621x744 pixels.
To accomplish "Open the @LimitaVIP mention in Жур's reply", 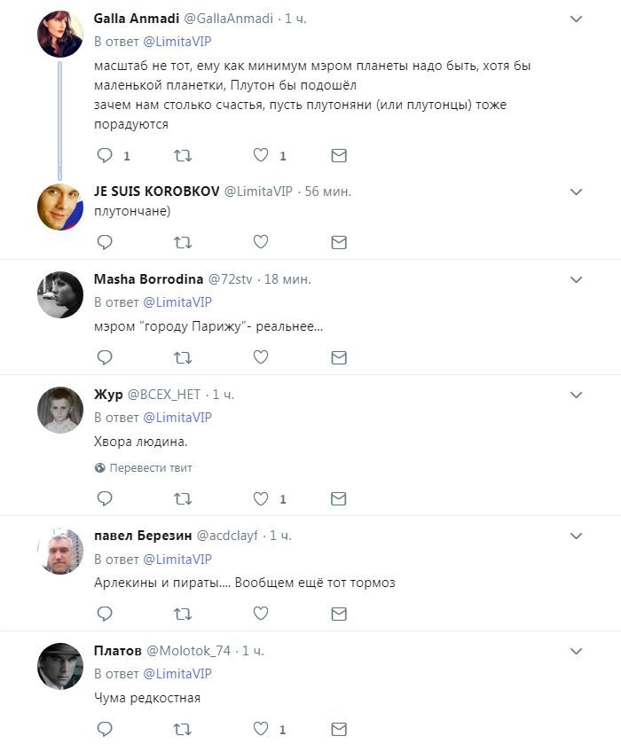I will tap(177, 418).
